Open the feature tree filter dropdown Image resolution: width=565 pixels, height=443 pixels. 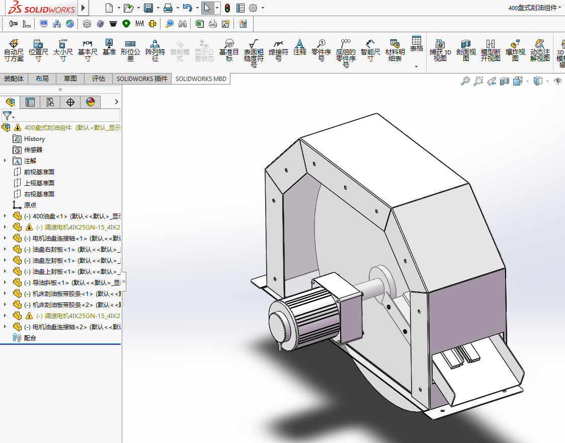click(x=9, y=116)
